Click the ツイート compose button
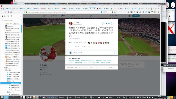Viewport: 176px width, 99px height. click(x=136, y=16)
